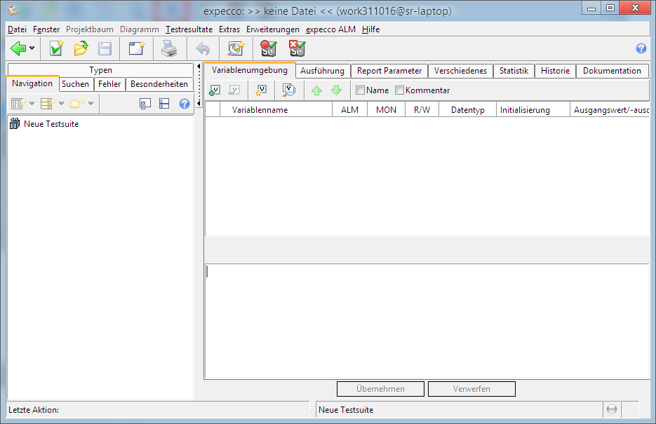656x424 pixels.
Task: Enable the Name checkbox
Action: [x=360, y=90]
